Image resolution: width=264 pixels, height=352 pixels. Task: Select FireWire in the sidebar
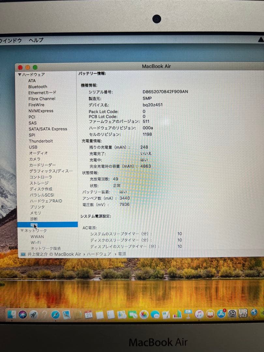click(x=37, y=105)
